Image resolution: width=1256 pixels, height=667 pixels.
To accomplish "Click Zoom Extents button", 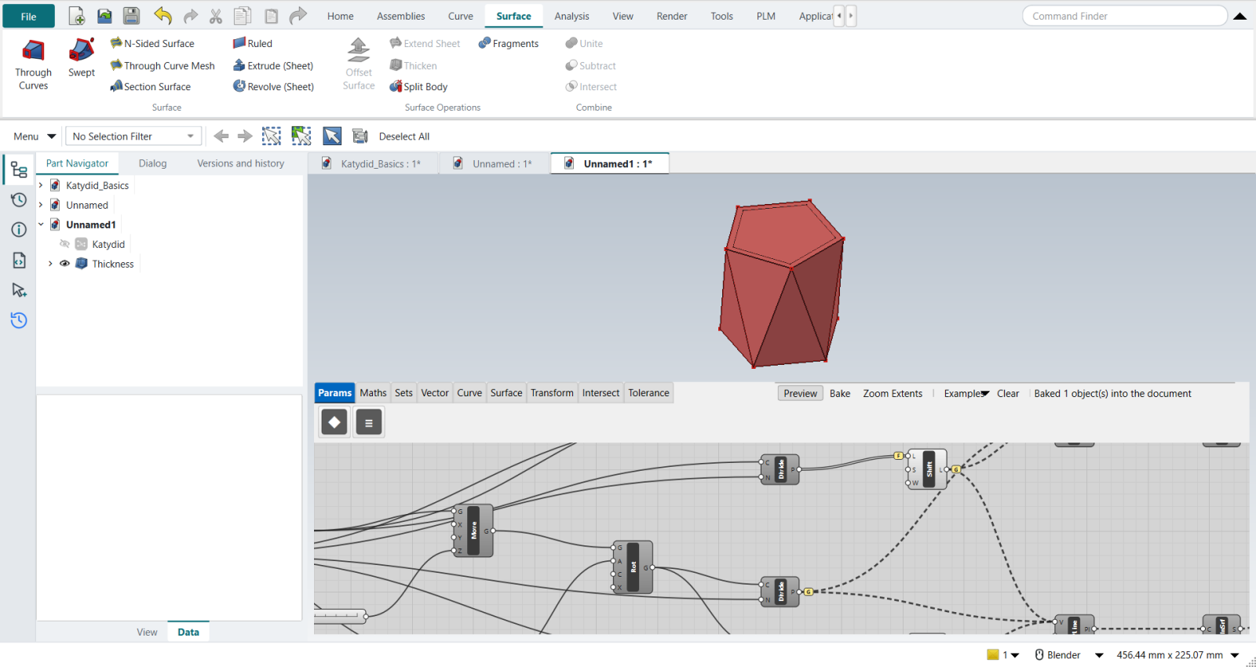I will pos(893,393).
